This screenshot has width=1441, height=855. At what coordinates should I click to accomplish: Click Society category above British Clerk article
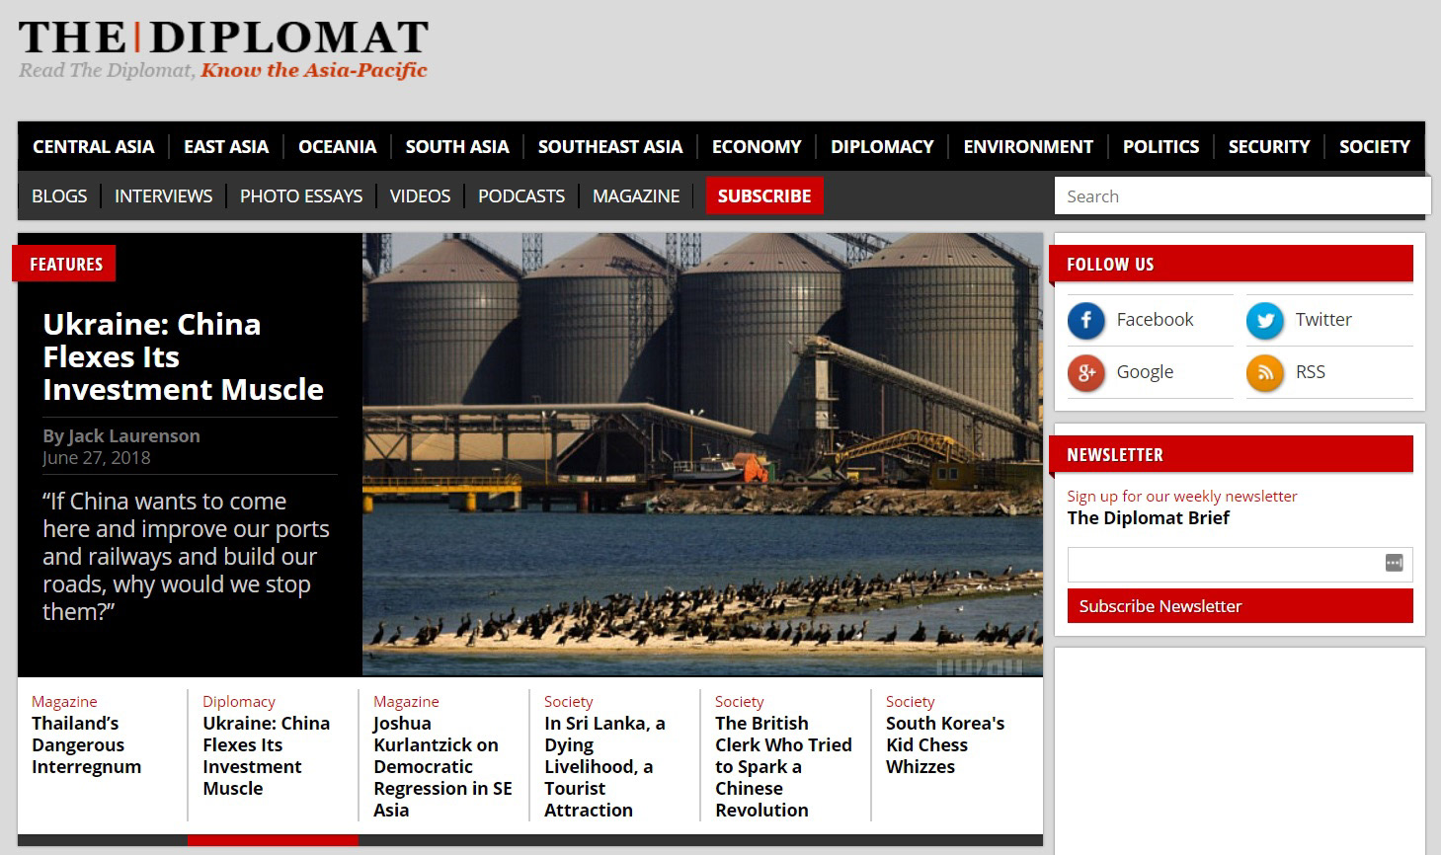click(739, 701)
